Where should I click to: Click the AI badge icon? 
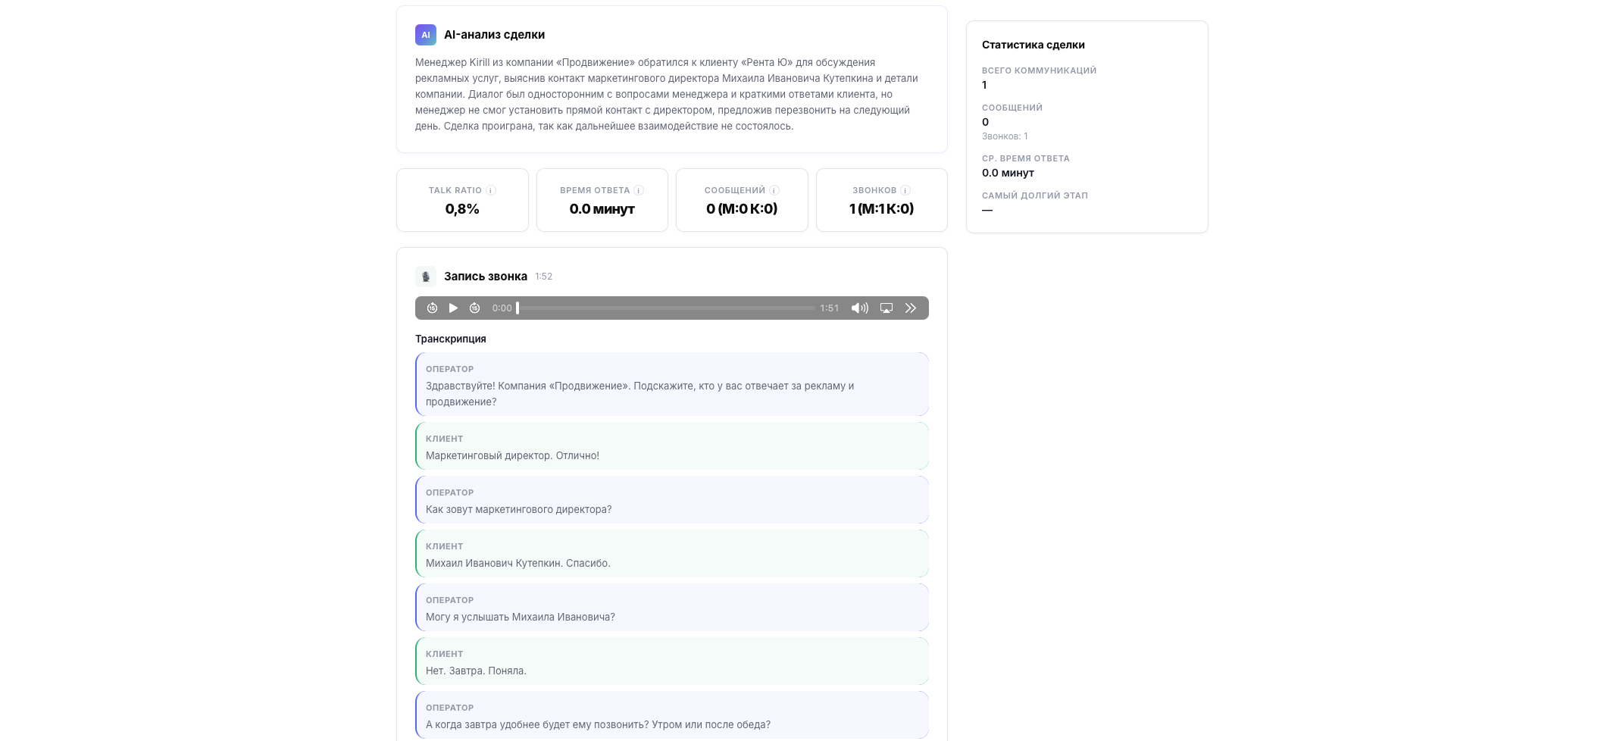click(x=426, y=35)
